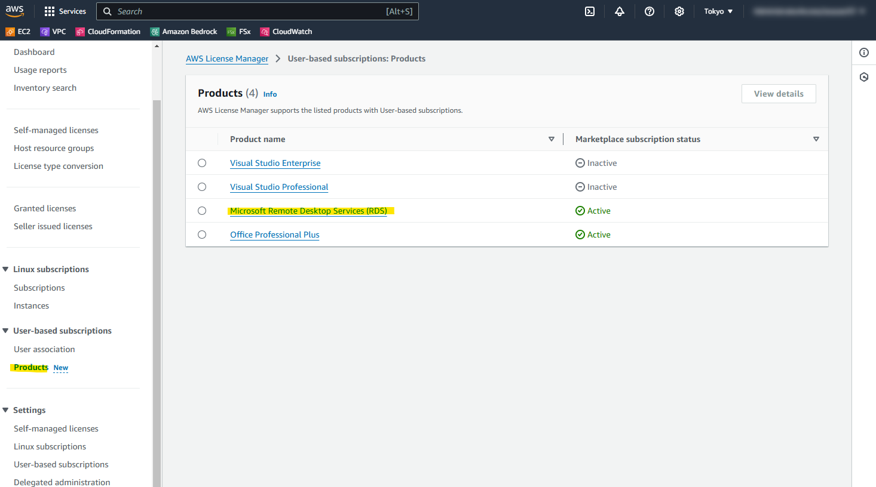Open the info panel icon on right edge
This screenshot has width=876, height=487.
864,53
